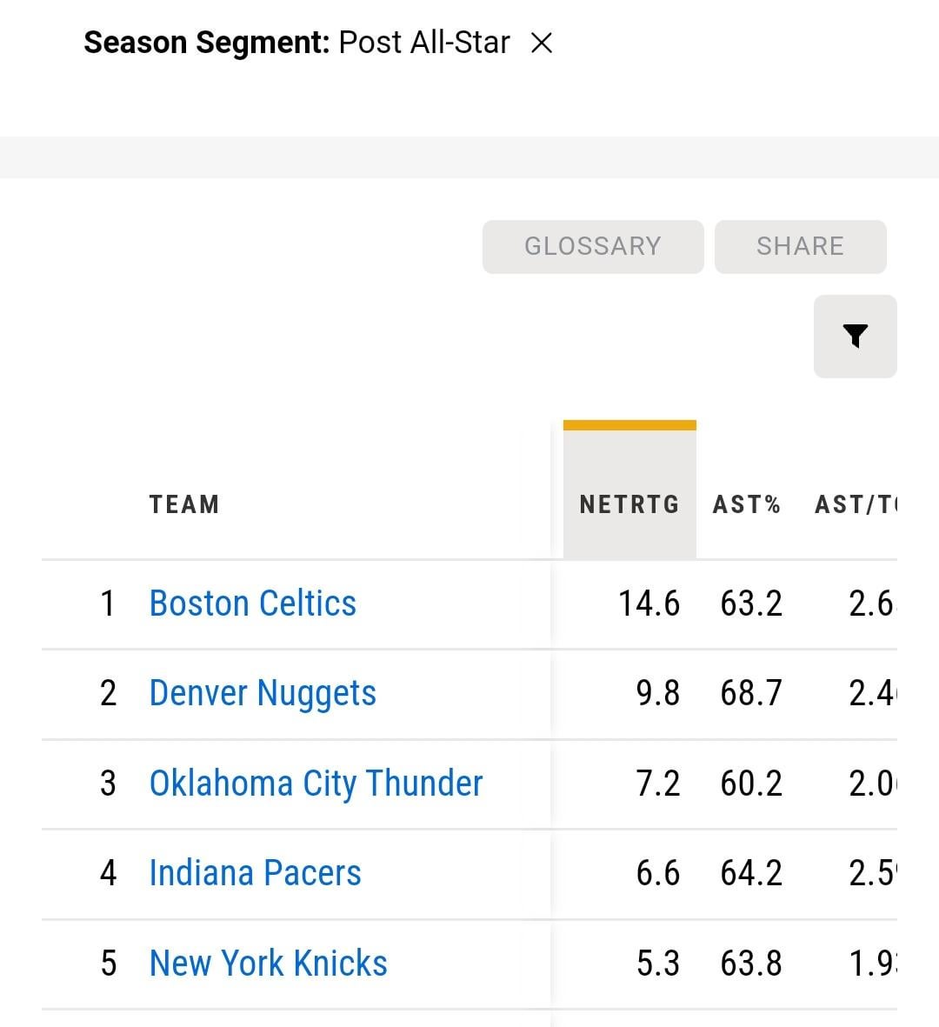Select the Nuggets 68.7 AST% cell
This screenshot has width=939, height=1027.
pyautogui.click(x=751, y=694)
